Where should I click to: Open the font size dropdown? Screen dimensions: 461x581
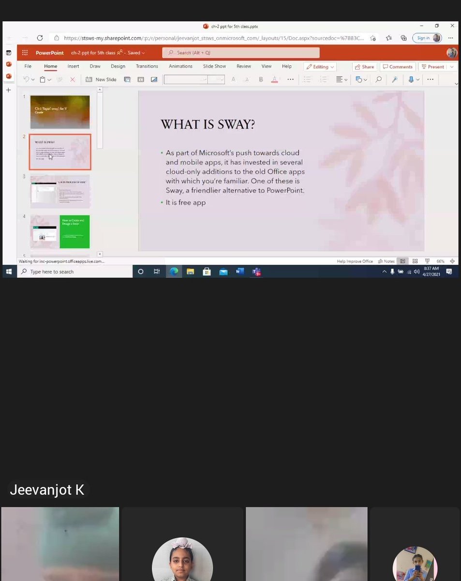tap(216, 79)
